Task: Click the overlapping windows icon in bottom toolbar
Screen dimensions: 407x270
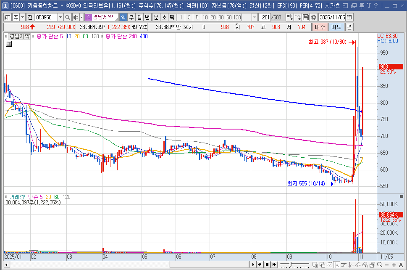Action: pyautogui.click(x=323, y=265)
